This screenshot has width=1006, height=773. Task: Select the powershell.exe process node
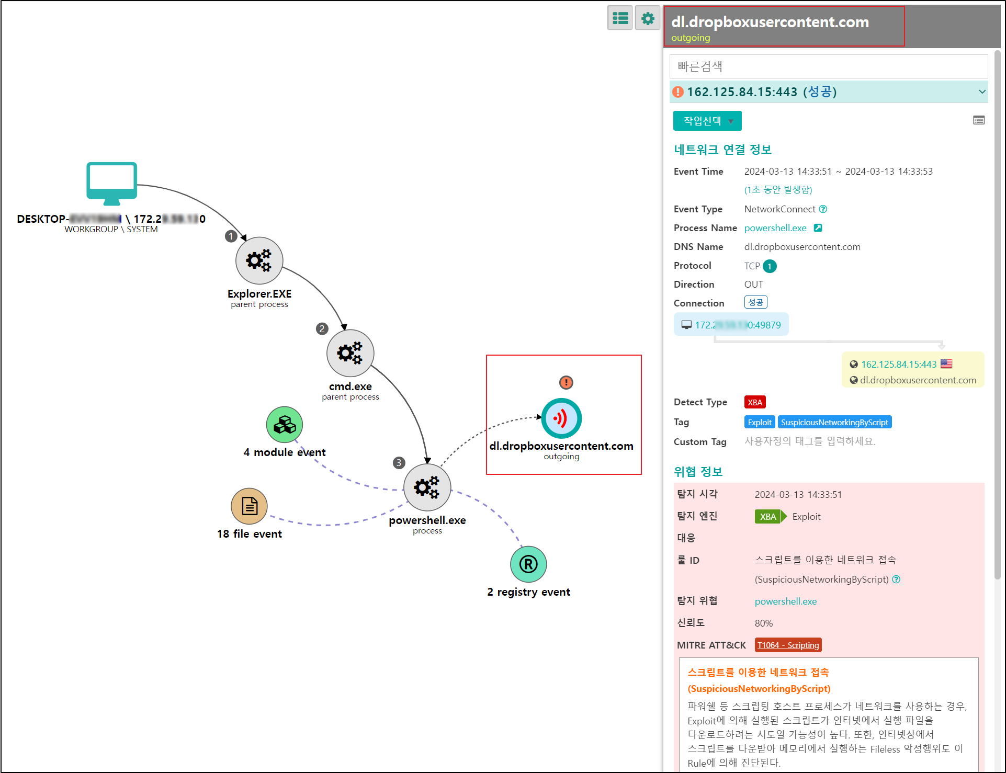click(x=427, y=487)
